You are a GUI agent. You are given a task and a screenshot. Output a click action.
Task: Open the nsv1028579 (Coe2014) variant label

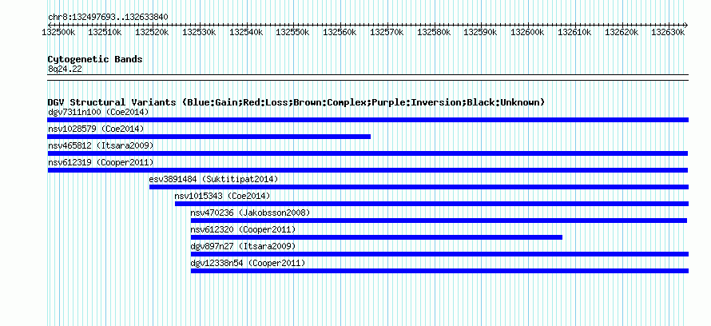pyautogui.click(x=96, y=129)
